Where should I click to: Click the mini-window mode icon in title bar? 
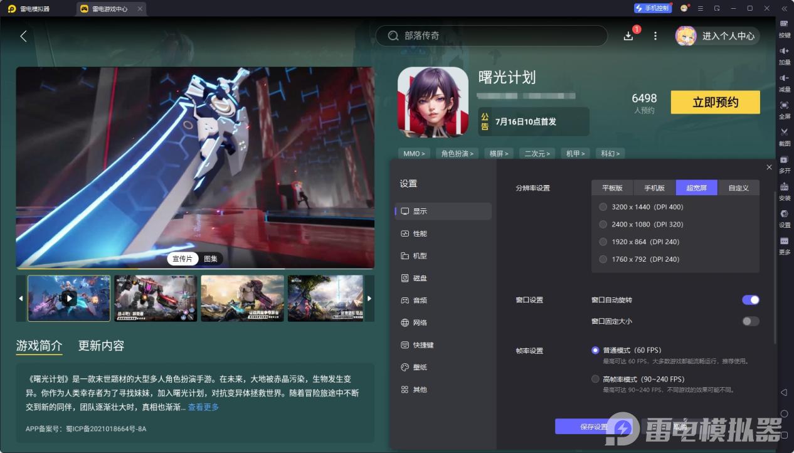tap(717, 8)
